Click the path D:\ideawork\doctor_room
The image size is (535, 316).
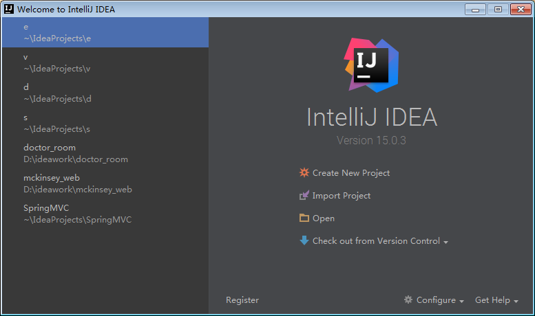(76, 159)
